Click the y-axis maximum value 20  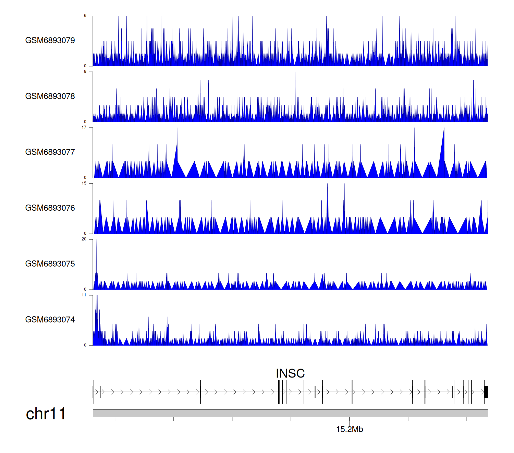coord(84,239)
